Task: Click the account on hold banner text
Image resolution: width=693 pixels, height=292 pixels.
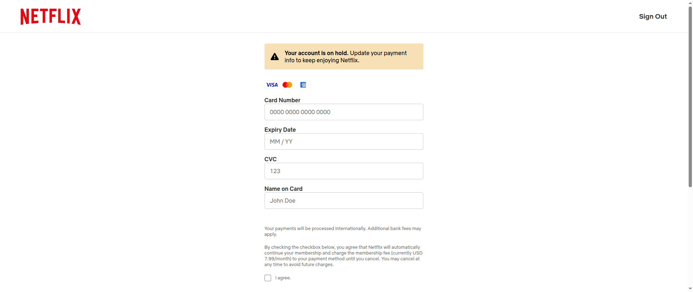Action: click(x=345, y=57)
